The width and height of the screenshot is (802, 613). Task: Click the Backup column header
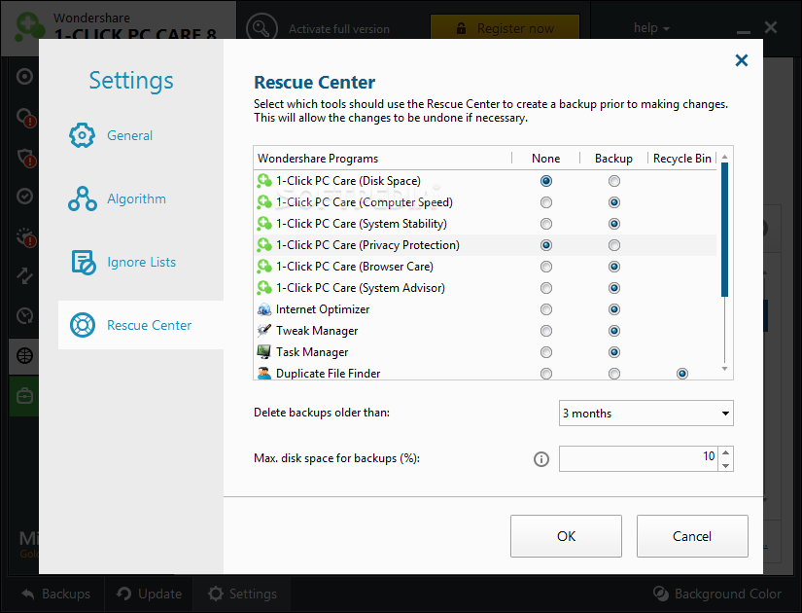tap(613, 159)
